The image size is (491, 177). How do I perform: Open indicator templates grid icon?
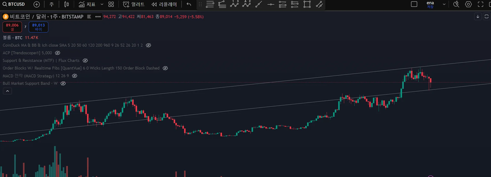click(111, 4)
